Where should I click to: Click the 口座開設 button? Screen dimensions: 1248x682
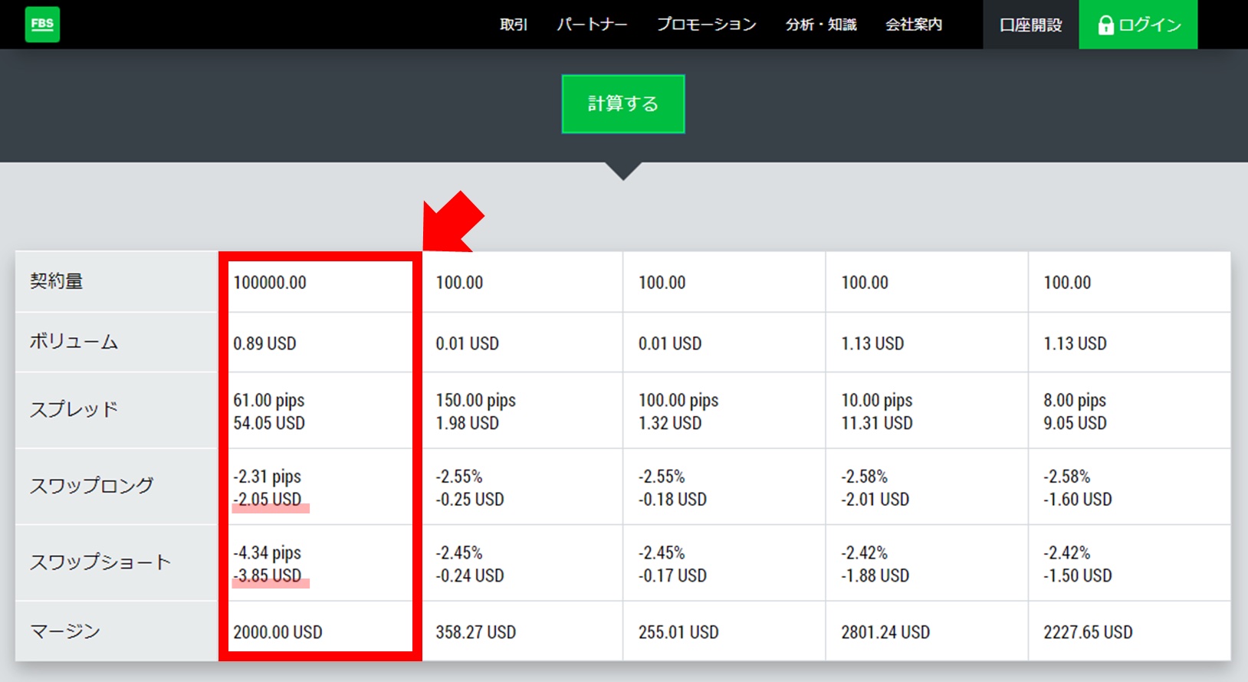pyautogui.click(x=1031, y=25)
